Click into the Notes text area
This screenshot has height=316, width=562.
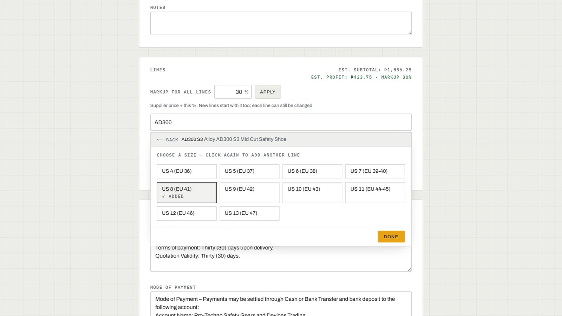[281, 23]
